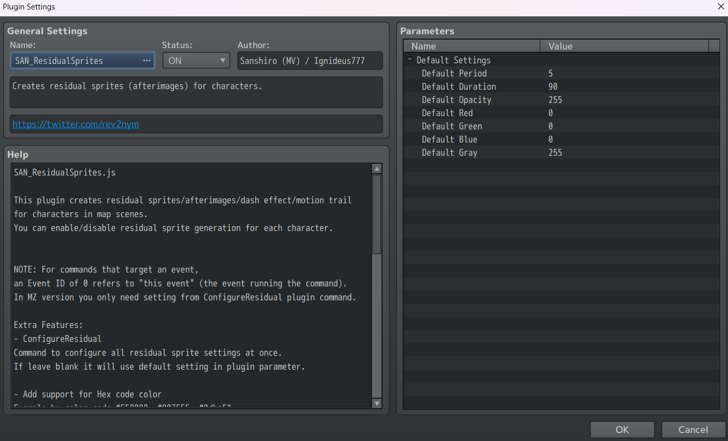Click the Cancel button
Image resolution: width=728 pixels, height=441 pixels.
(x=693, y=430)
